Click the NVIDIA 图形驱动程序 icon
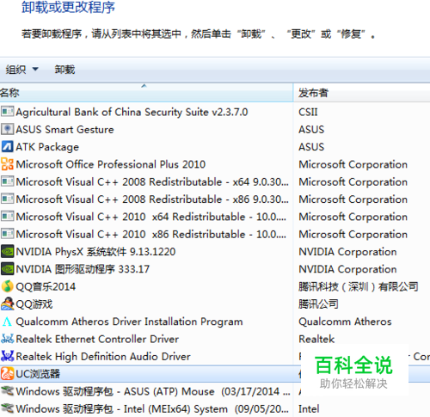Screen dimensions: 430x417 (x=7, y=269)
